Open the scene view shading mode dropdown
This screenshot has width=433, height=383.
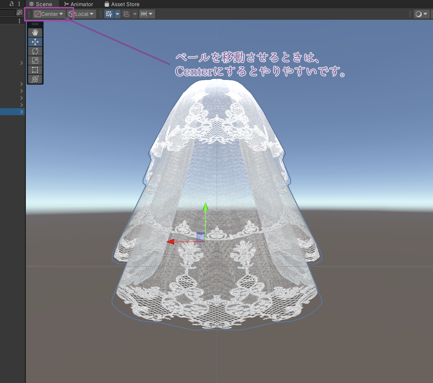point(421,14)
